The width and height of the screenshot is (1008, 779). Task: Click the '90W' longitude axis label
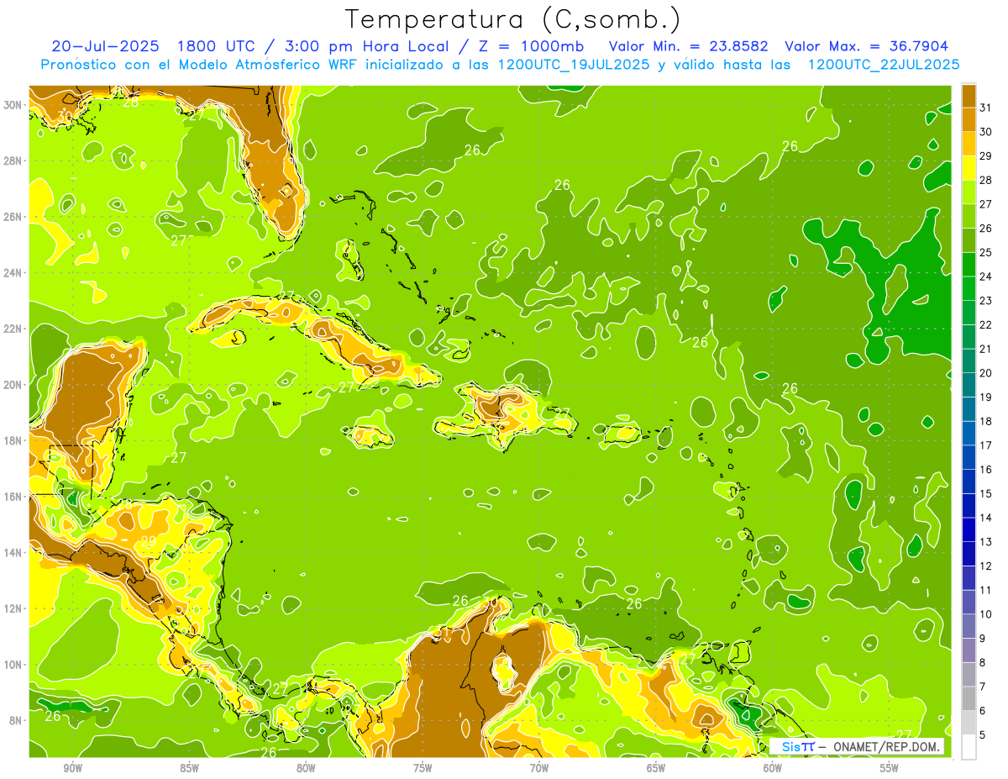point(73,768)
